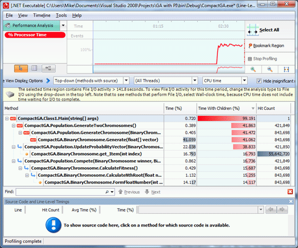
Task: Open the CPU time dropdown
Action: 245,81
